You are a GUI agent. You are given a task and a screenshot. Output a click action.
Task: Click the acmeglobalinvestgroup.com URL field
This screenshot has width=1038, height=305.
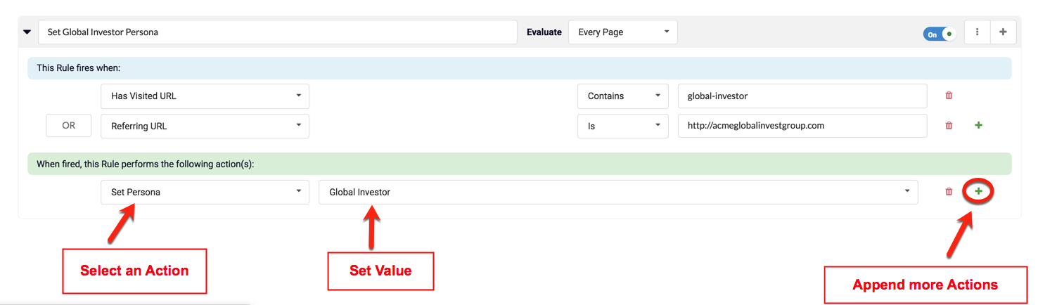802,126
